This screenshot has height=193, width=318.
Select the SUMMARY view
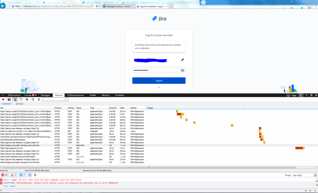click(7, 104)
